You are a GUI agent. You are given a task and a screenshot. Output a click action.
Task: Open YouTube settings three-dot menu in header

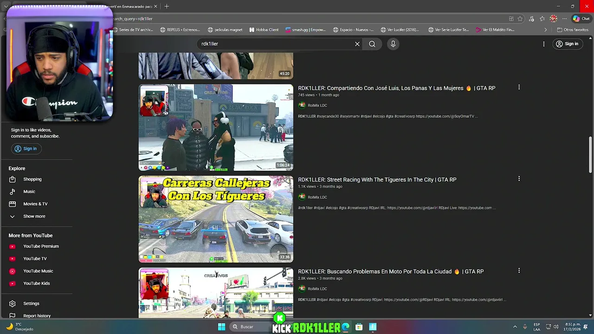point(544,44)
